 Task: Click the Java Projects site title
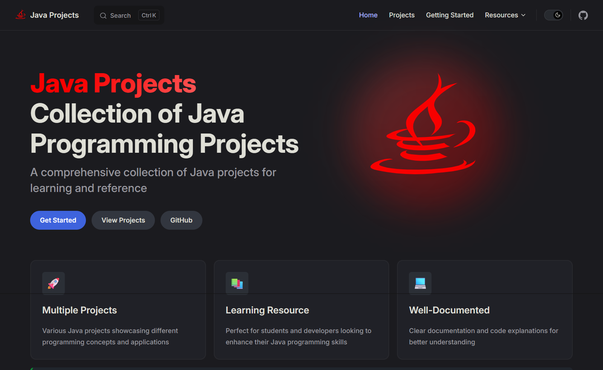click(54, 15)
